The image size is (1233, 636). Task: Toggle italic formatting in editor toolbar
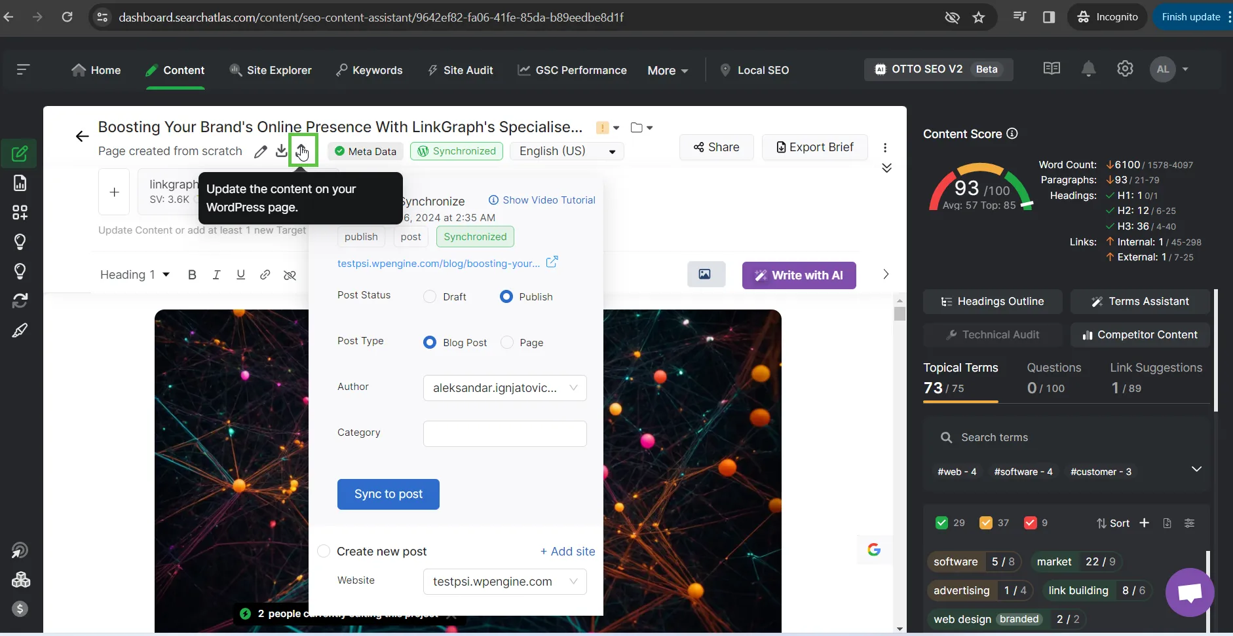coord(216,275)
